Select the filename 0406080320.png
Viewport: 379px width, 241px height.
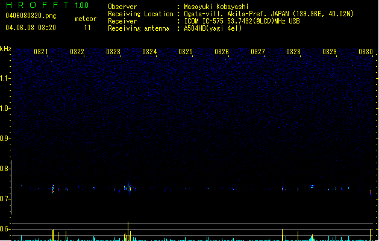[x=31, y=16]
